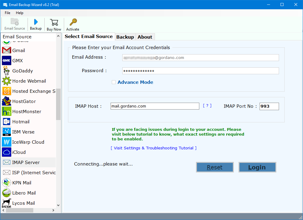This screenshot has height=220, width=303.
Task: Open Visit Settings & Troubleshooting Tutorial link
Action: click(154, 148)
